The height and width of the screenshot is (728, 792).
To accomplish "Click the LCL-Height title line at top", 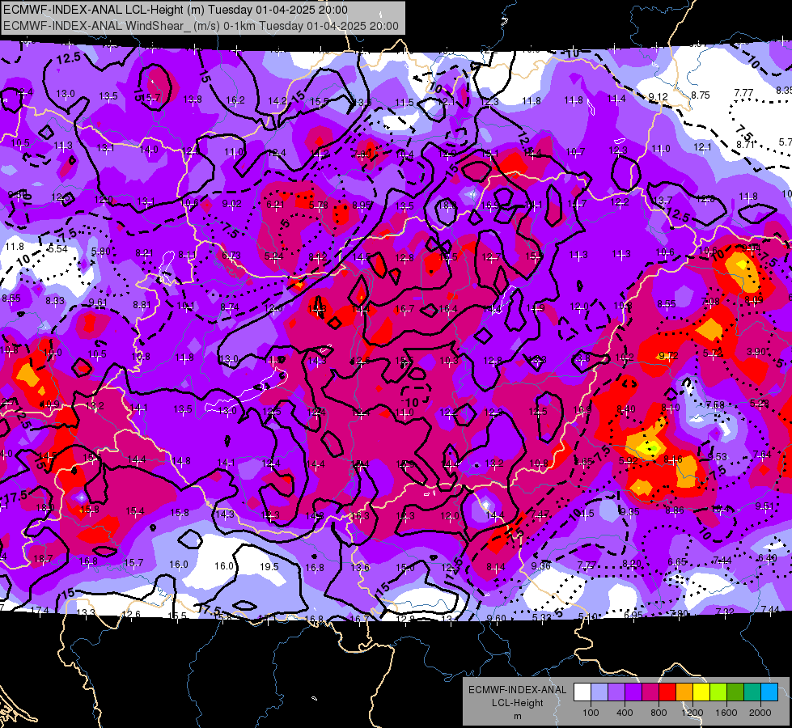I will tap(176, 10).
